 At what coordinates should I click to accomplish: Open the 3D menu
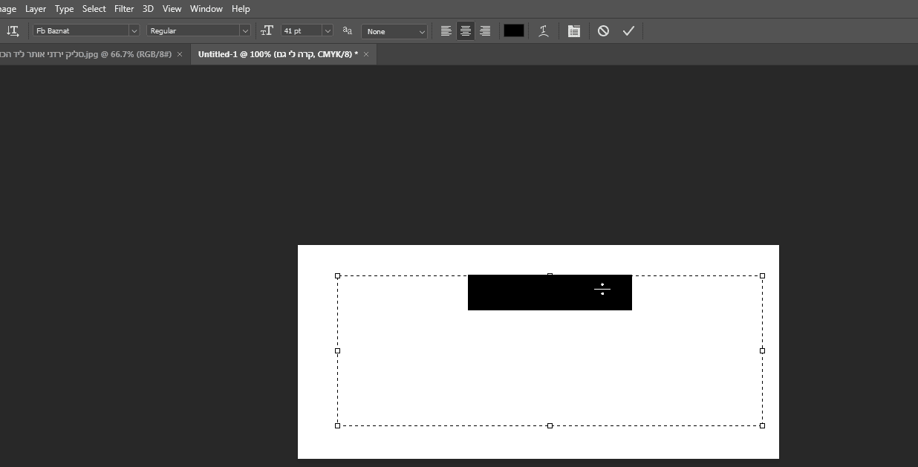coord(148,9)
